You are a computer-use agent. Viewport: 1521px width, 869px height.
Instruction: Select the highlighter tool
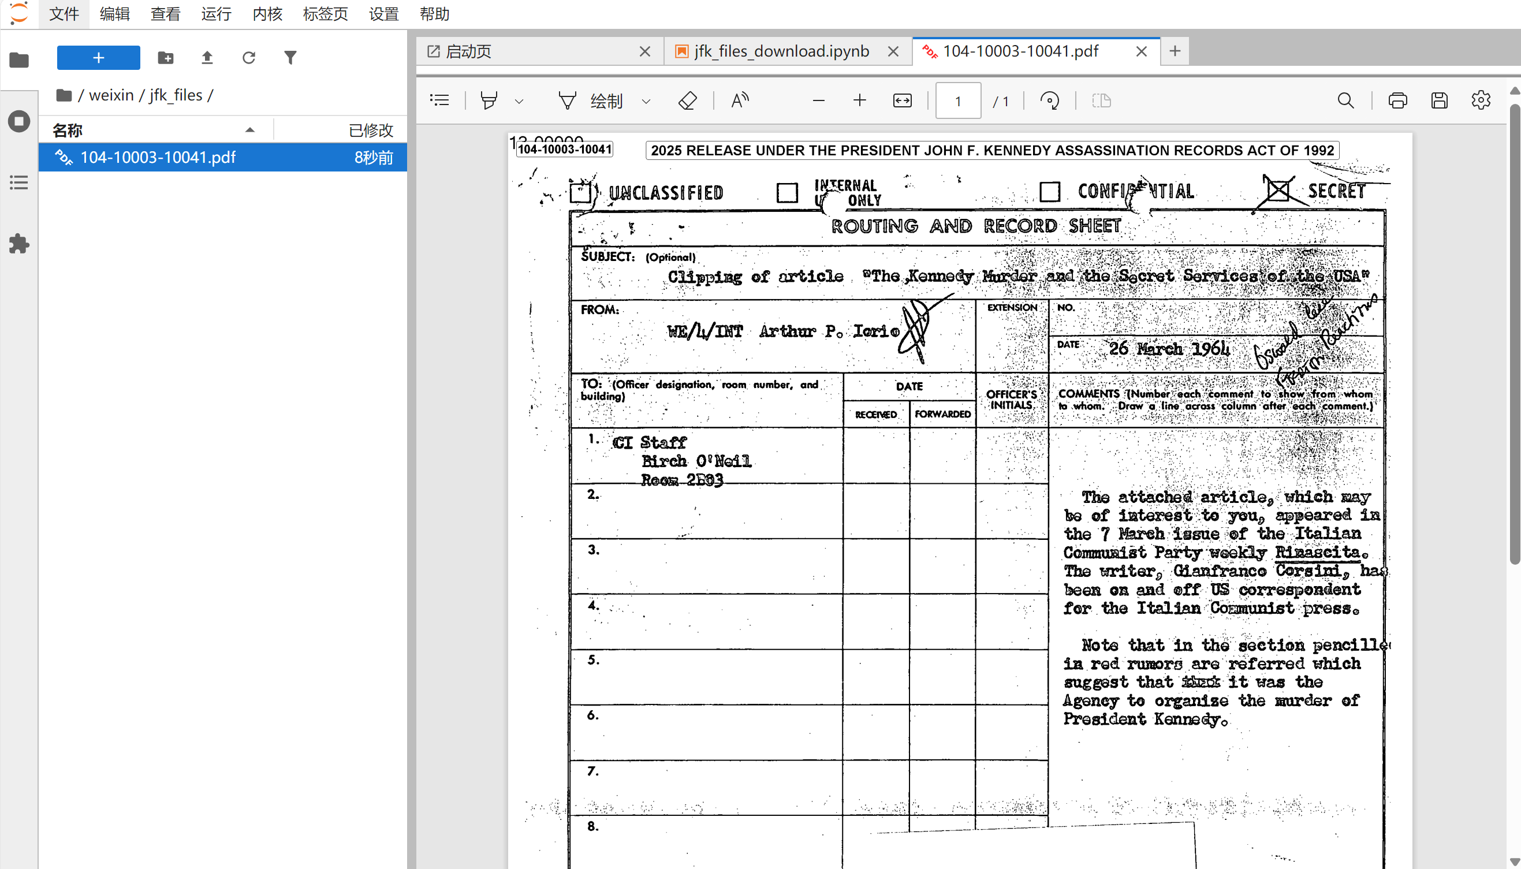tap(489, 101)
